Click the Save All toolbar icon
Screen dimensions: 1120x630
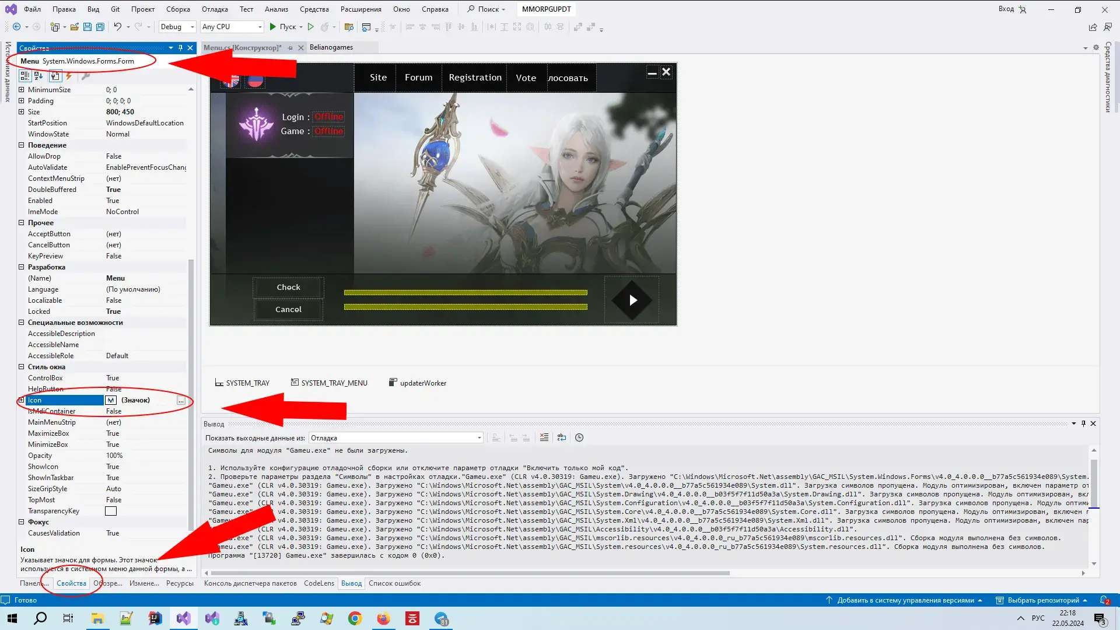tap(100, 27)
